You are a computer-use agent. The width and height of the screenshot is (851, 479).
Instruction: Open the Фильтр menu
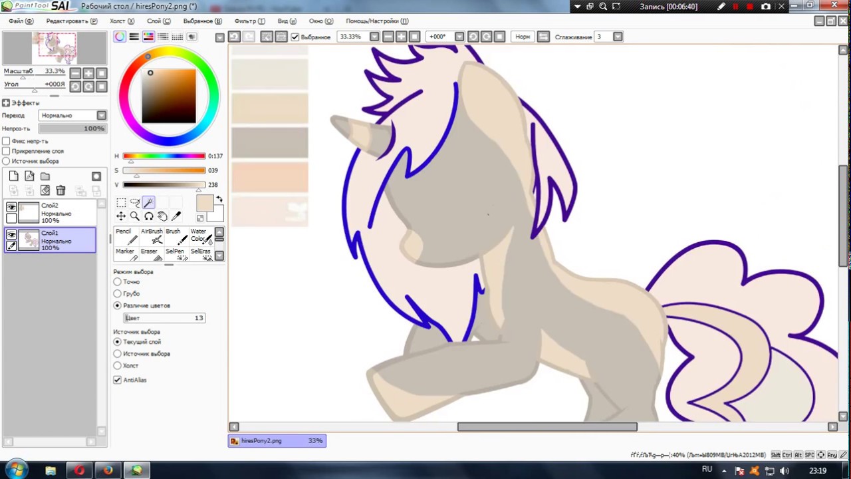249,21
